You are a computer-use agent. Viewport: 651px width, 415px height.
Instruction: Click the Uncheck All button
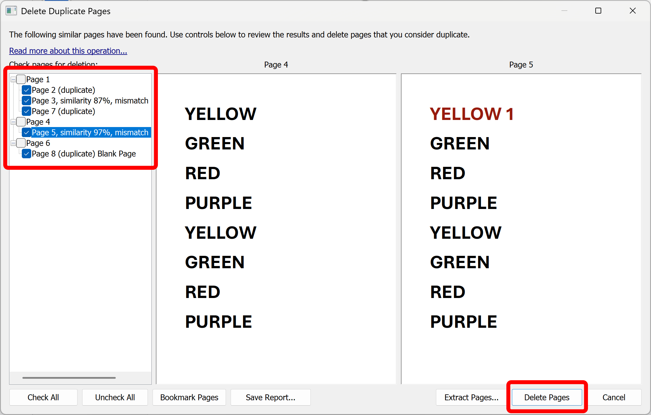click(x=115, y=397)
